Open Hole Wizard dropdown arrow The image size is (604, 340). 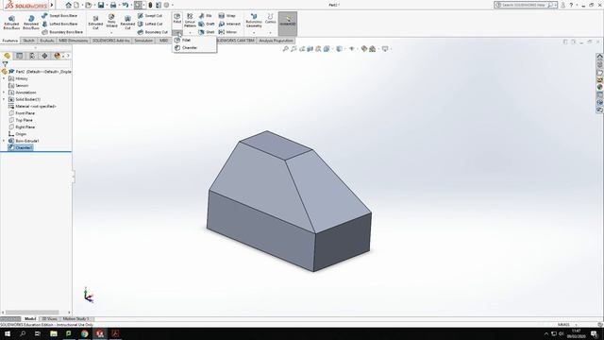coord(111,33)
